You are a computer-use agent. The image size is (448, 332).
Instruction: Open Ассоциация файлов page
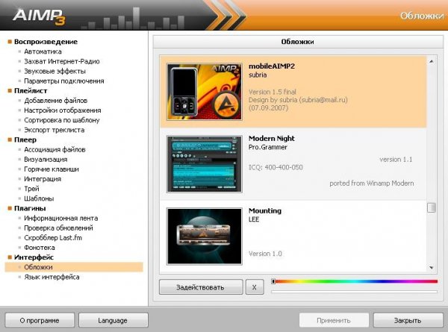coord(55,149)
